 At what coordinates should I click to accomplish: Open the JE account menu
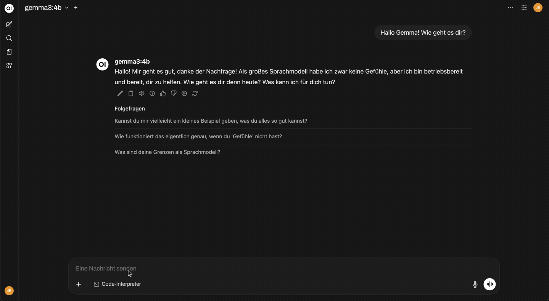[x=538, y=8]
